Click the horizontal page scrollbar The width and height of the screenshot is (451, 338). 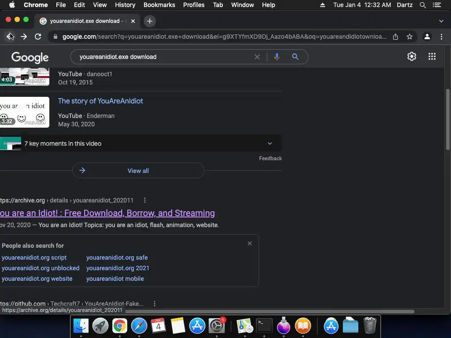(270, 311)
